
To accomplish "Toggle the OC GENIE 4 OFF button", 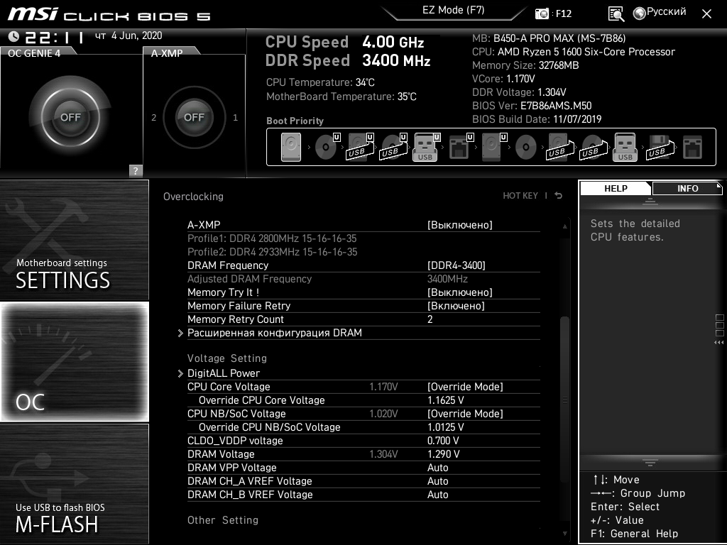I will pos(70,117).
